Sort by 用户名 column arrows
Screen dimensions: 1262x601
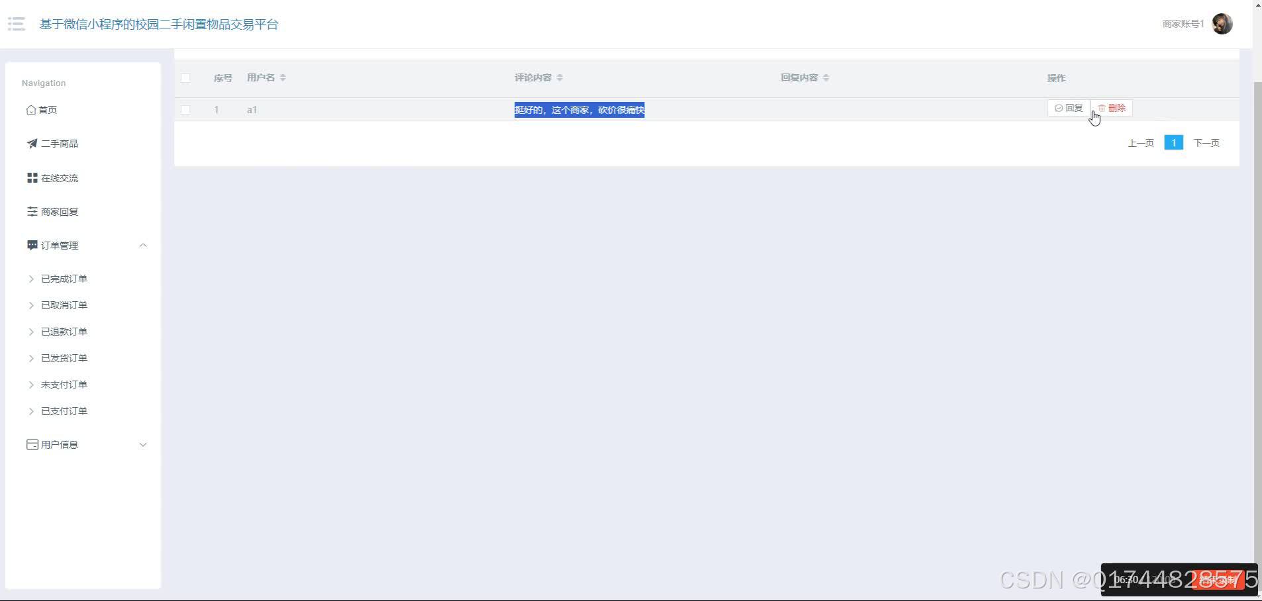(283, 78)
